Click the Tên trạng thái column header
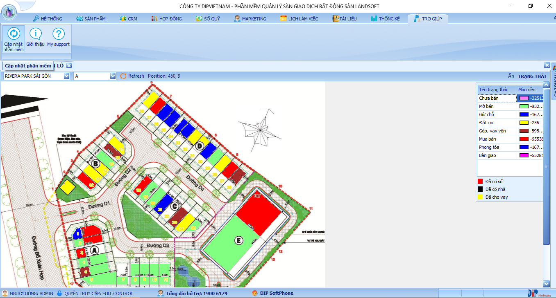The image size is (556, 298). [x=497, y=90]
